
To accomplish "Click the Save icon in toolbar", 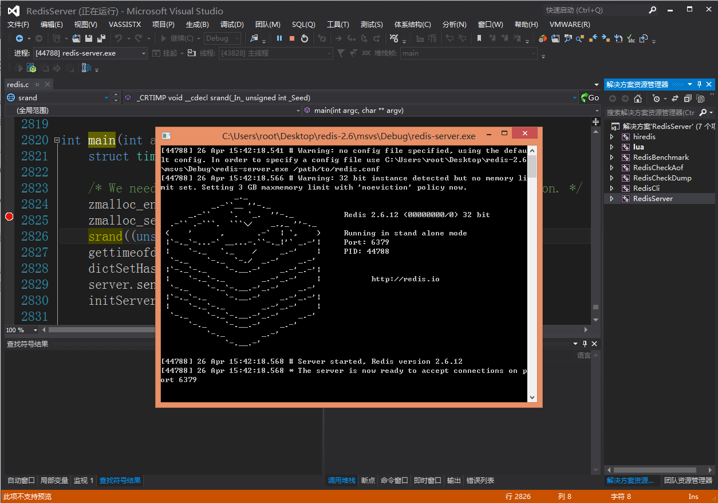I will click(89, 38).
